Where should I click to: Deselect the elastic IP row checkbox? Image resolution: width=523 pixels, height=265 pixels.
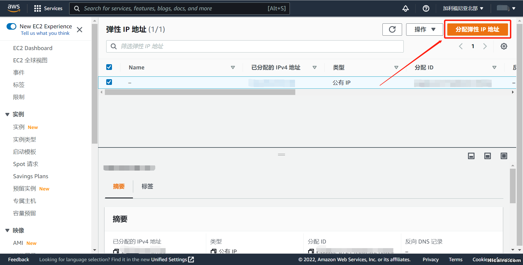(109, 82)
